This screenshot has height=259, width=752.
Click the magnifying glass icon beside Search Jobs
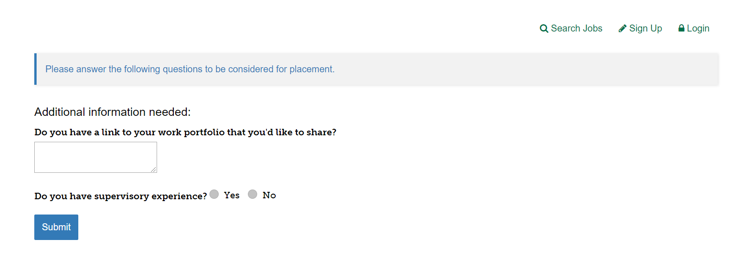pyautogui.click(x=544, y=29)
